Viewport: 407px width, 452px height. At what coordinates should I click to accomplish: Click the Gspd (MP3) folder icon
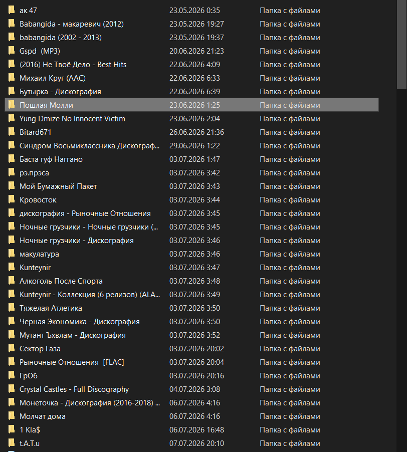coord(12,51)
